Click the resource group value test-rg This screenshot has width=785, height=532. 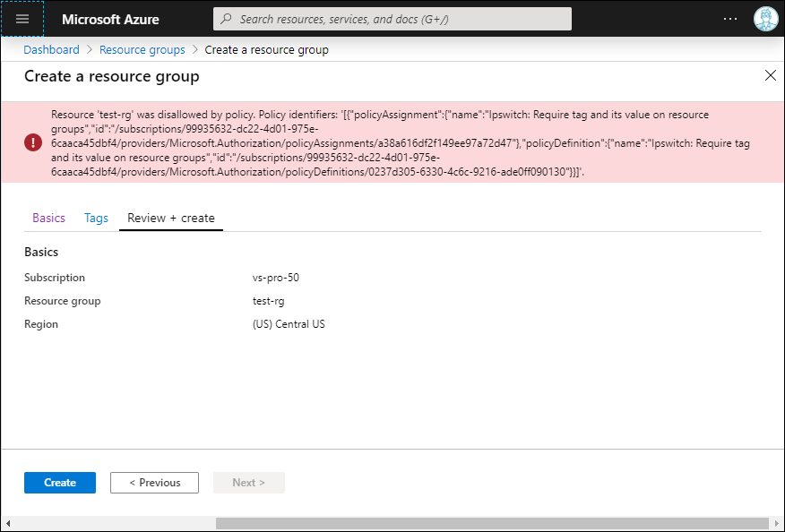pyautogui.click(x=268, y=301)
